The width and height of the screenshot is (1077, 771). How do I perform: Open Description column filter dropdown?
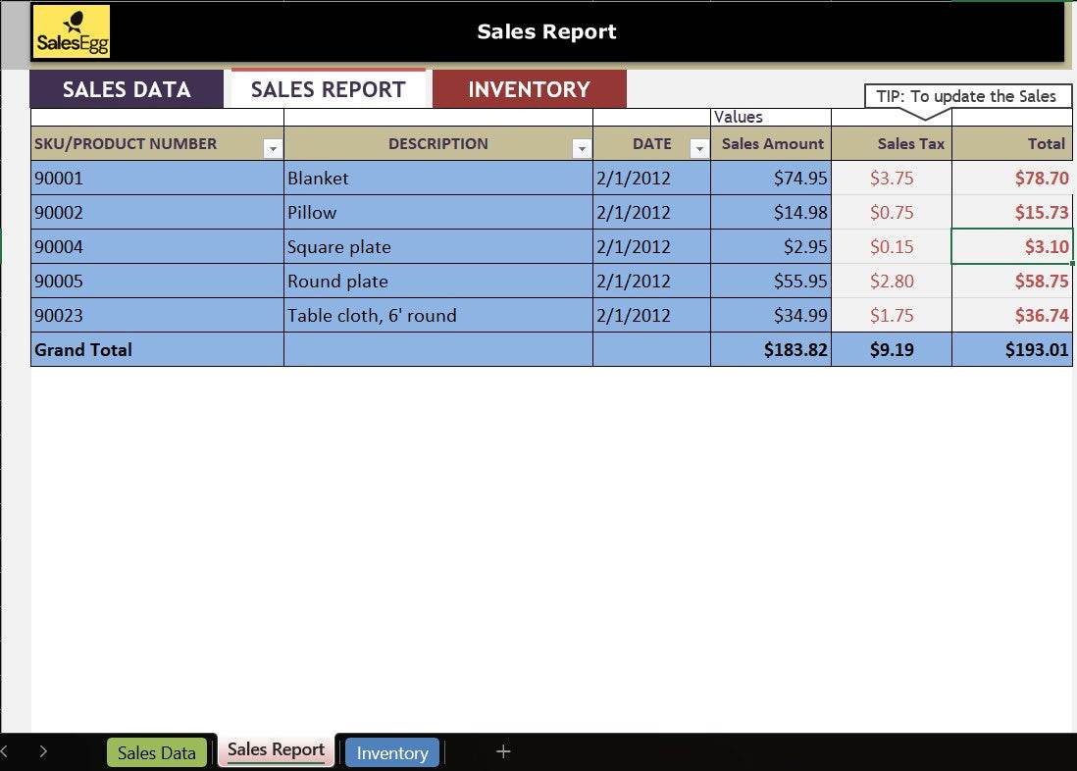pyautogui.click(x=582, y=149)
